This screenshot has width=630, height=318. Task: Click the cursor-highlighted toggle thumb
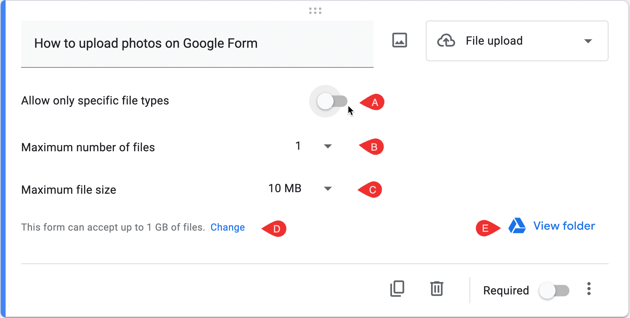click(325, 101)
